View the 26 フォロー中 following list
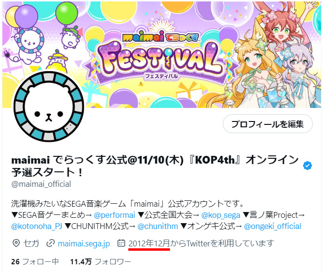 click(35, 262)
